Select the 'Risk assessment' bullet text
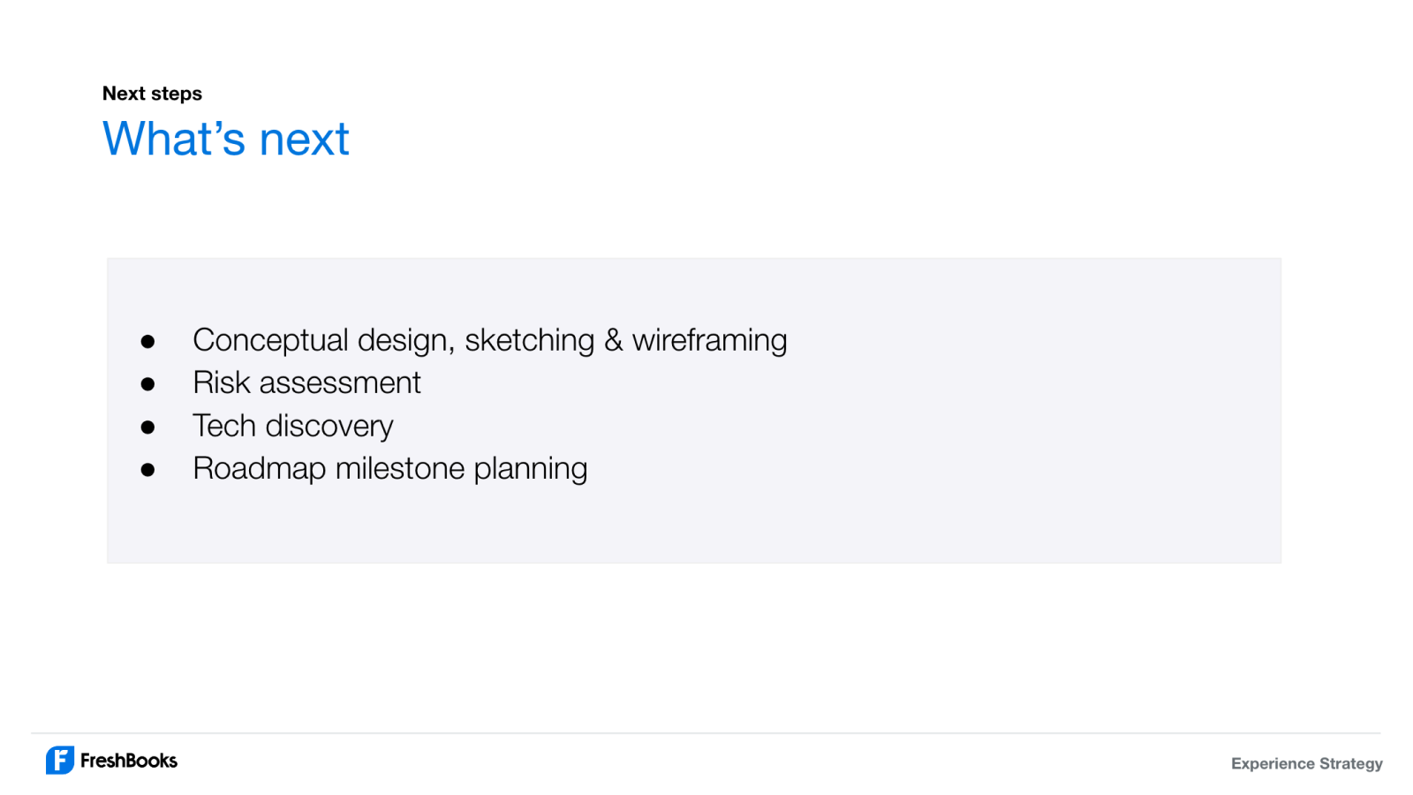The width and height of the screenshot is (1413, 795). (x=306, y=383)
